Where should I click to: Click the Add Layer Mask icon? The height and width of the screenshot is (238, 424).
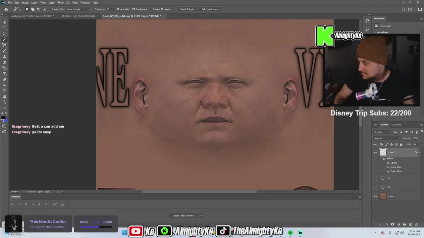point(393,225)
